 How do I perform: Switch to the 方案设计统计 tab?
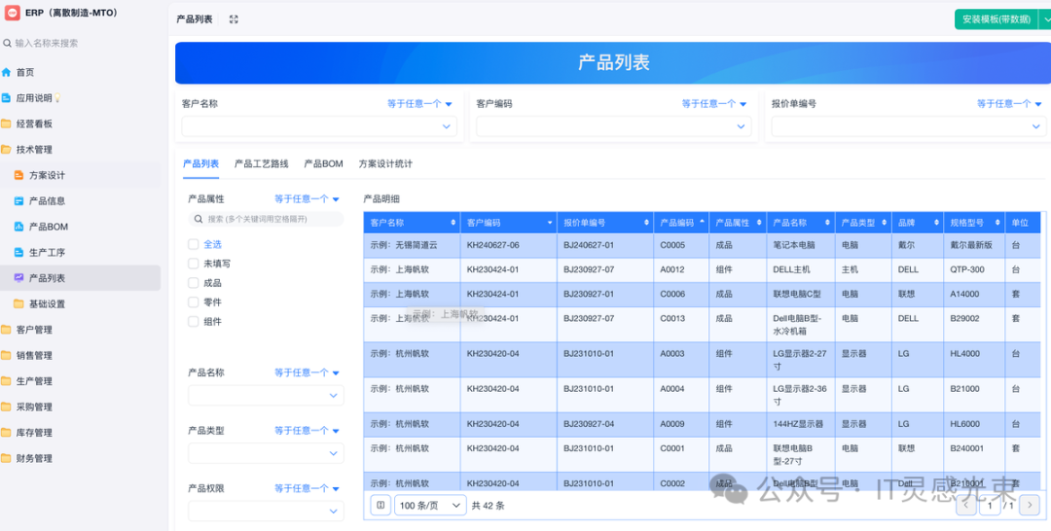[x=385, y=164]
